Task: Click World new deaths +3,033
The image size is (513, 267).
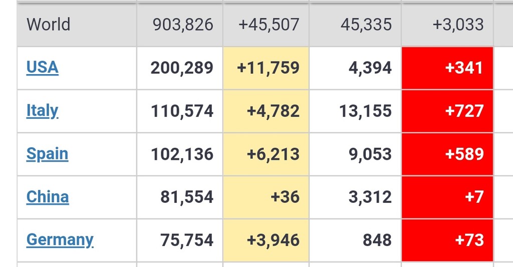Action: [x=458, y=24]
